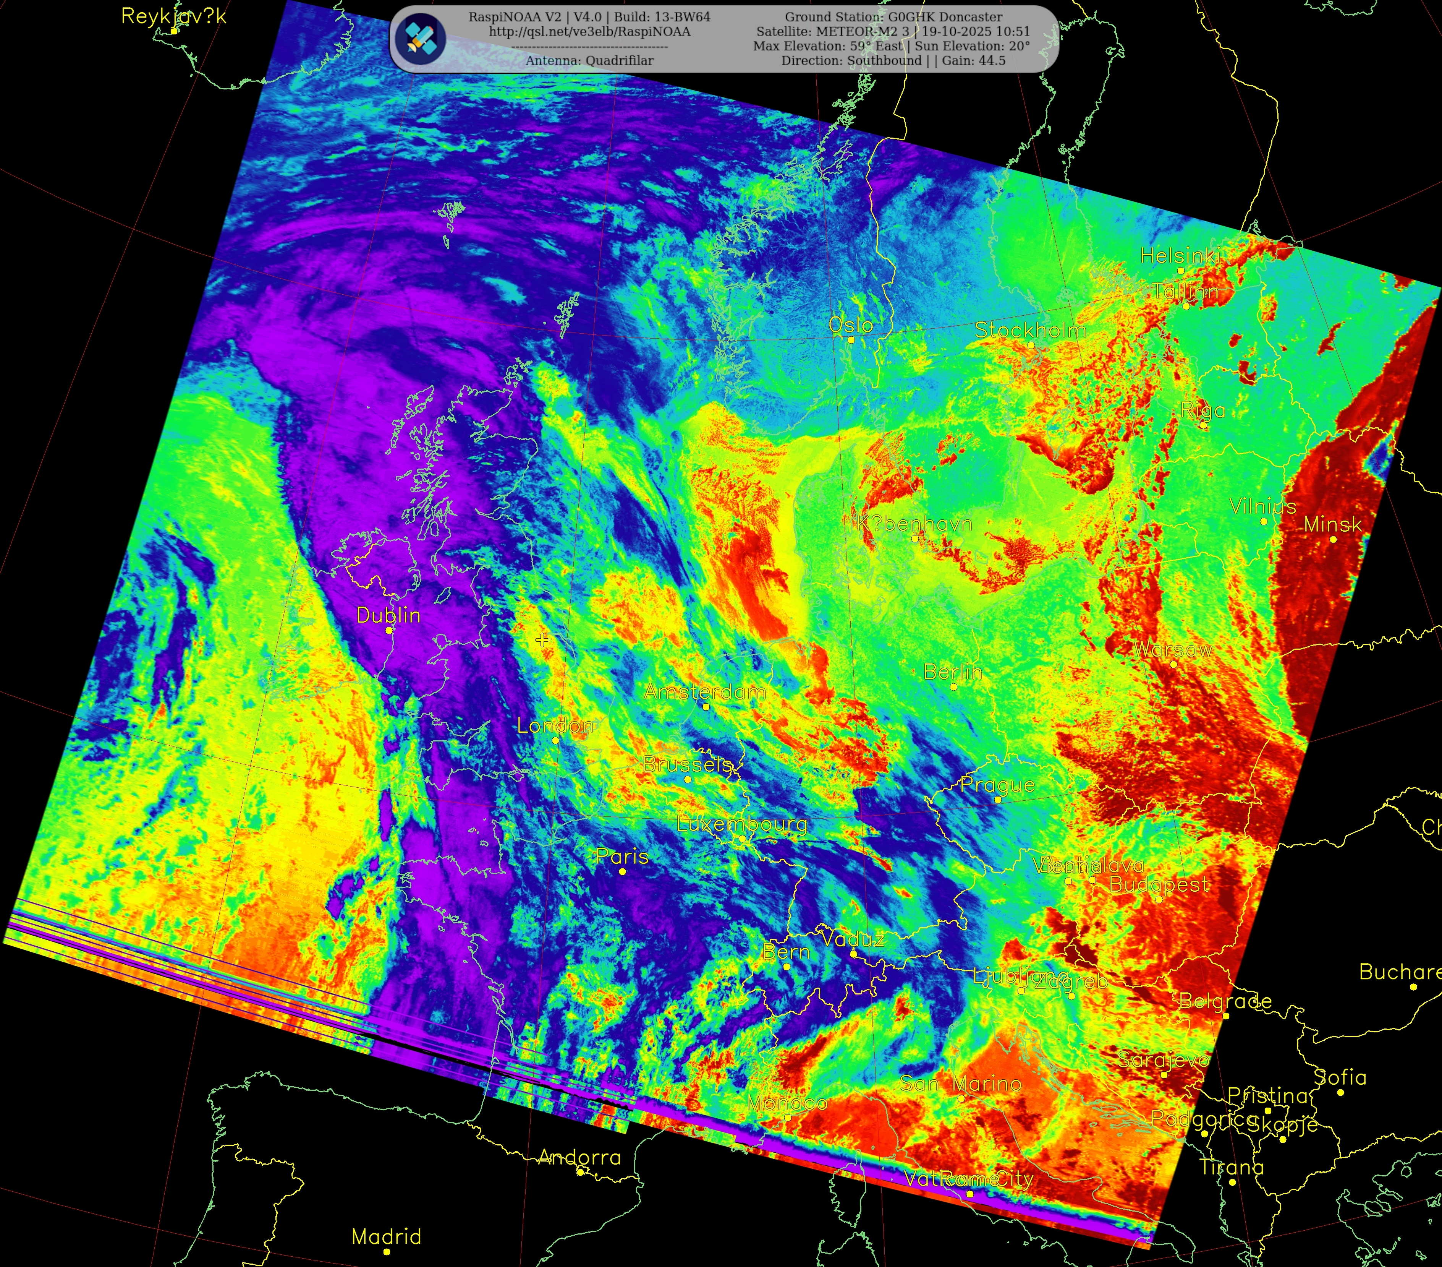This screenshot has width=1442, height=1267.
Task: Click the Madrid city dot marker
Action: click(387, 1251)
